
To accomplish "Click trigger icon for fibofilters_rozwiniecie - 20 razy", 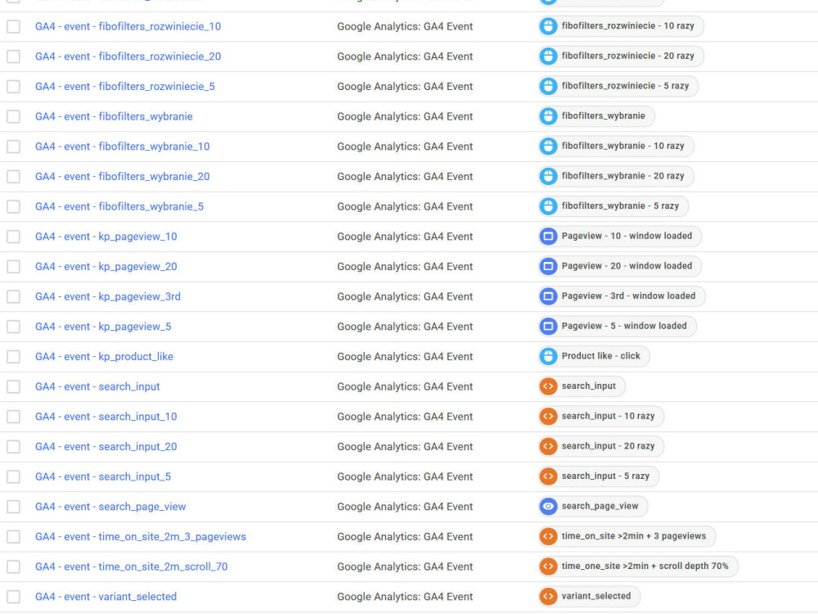I will point(548,56).
